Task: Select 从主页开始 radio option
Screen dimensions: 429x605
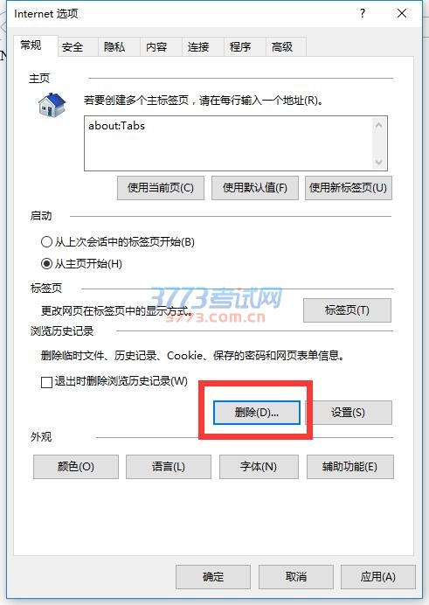Action: click(x=46, y=264)
